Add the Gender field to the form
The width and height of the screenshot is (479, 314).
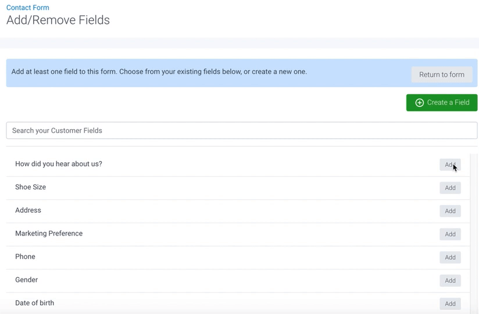click(x=450, y=281)
